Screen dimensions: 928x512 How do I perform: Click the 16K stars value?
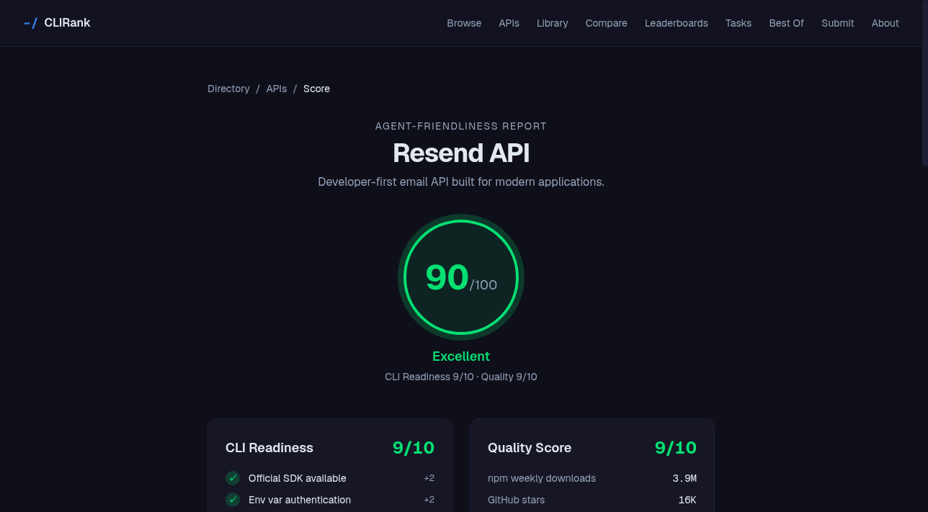coord(687,500)
